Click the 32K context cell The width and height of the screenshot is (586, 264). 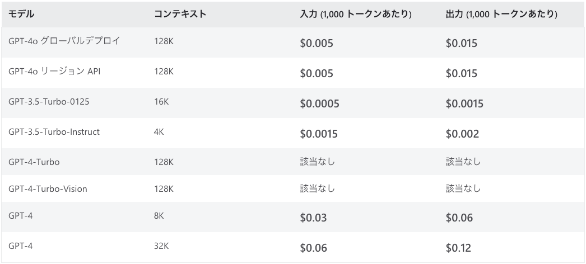pos(161,246)
